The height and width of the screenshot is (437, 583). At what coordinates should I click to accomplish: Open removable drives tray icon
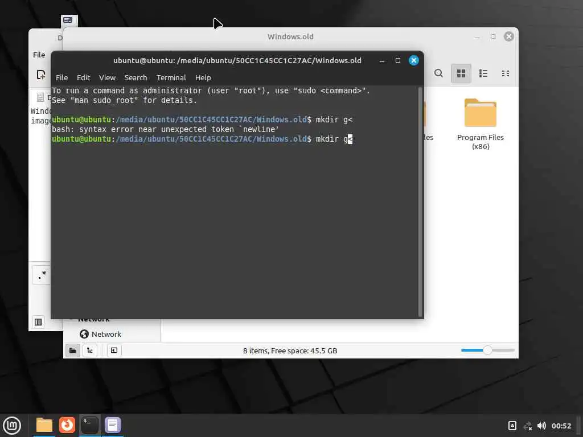coord(512,426)
